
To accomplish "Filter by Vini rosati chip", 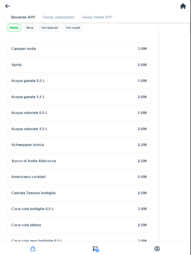I will point(73,28).
